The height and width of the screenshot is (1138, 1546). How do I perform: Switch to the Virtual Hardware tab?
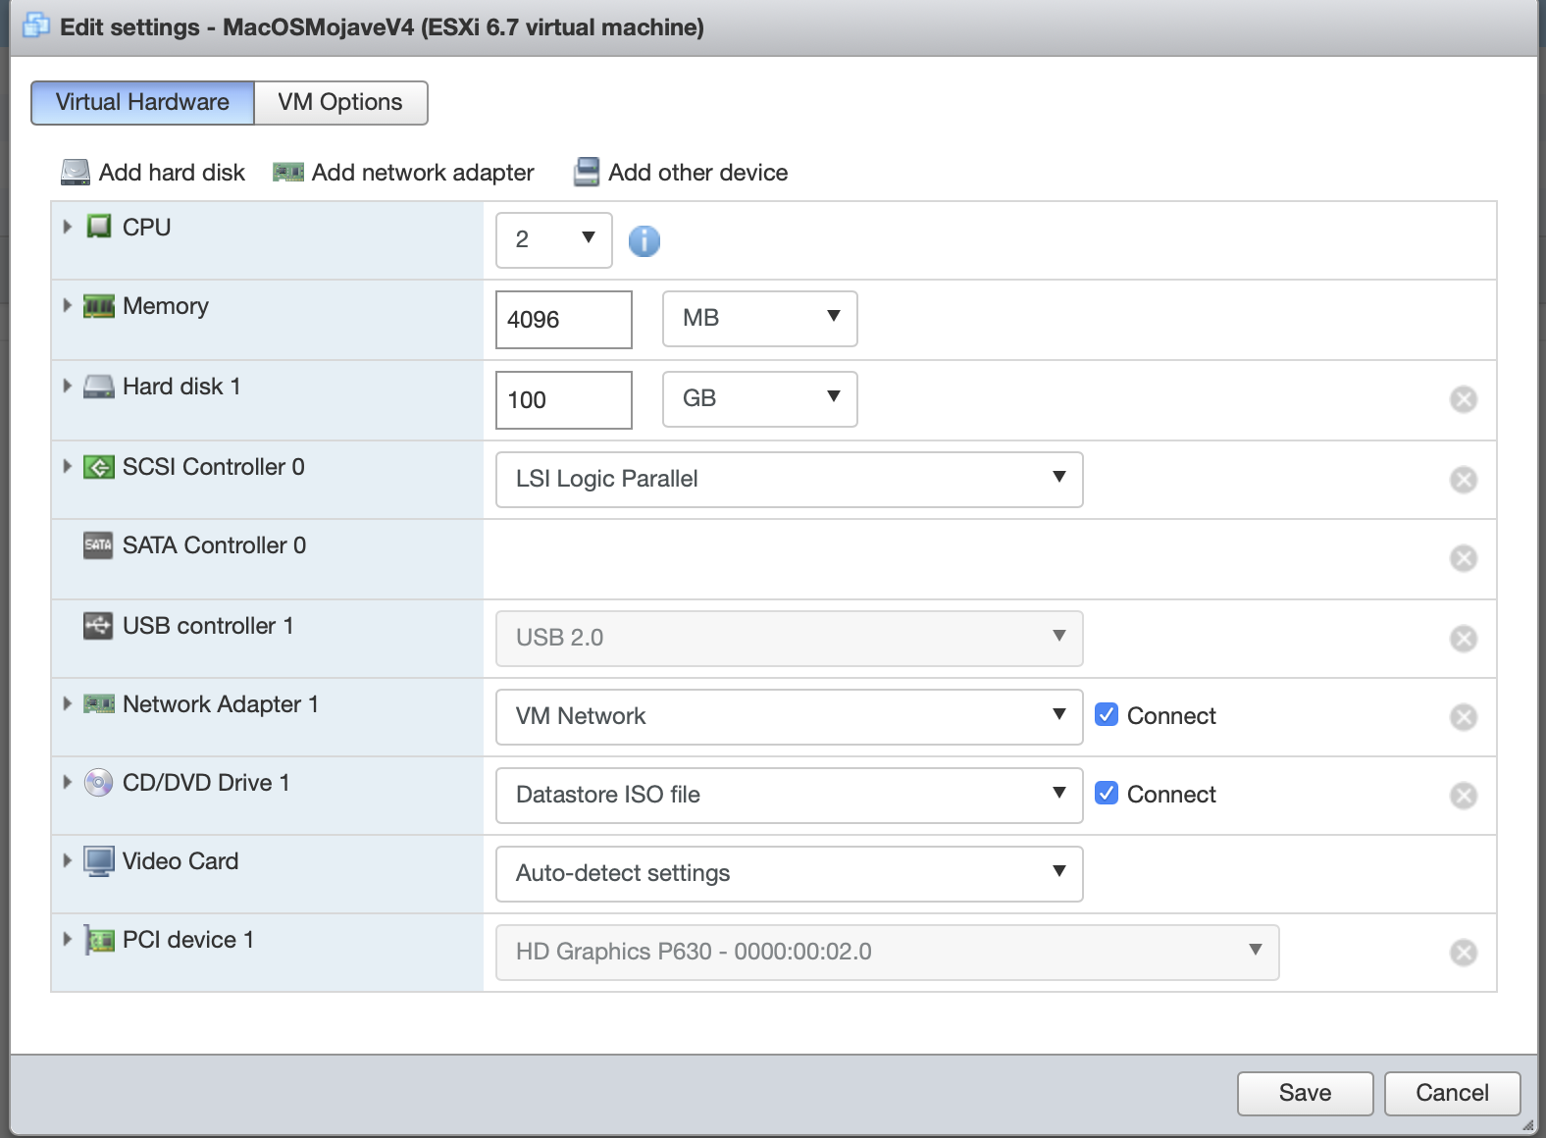point(142,103)
